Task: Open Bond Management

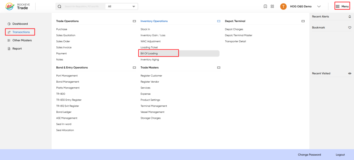Action: [x=68, y=82]
